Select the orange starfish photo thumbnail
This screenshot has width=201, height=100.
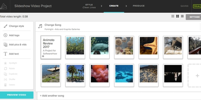tap(148, 46)
